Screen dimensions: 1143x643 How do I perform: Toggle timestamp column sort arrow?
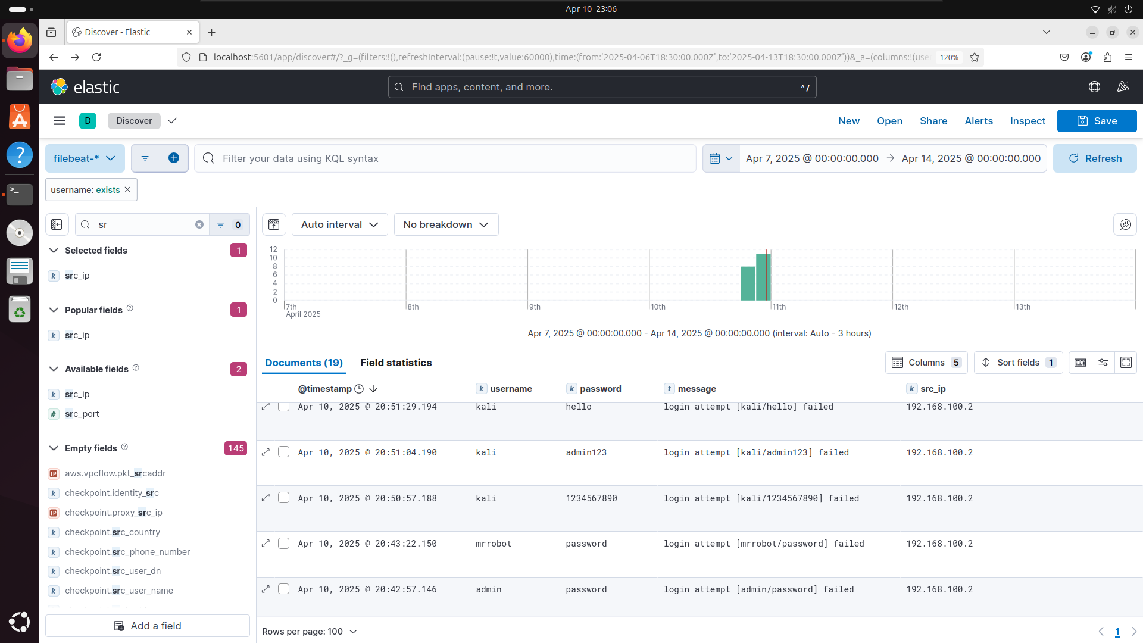pyautogui.click(x=373, y=389)
